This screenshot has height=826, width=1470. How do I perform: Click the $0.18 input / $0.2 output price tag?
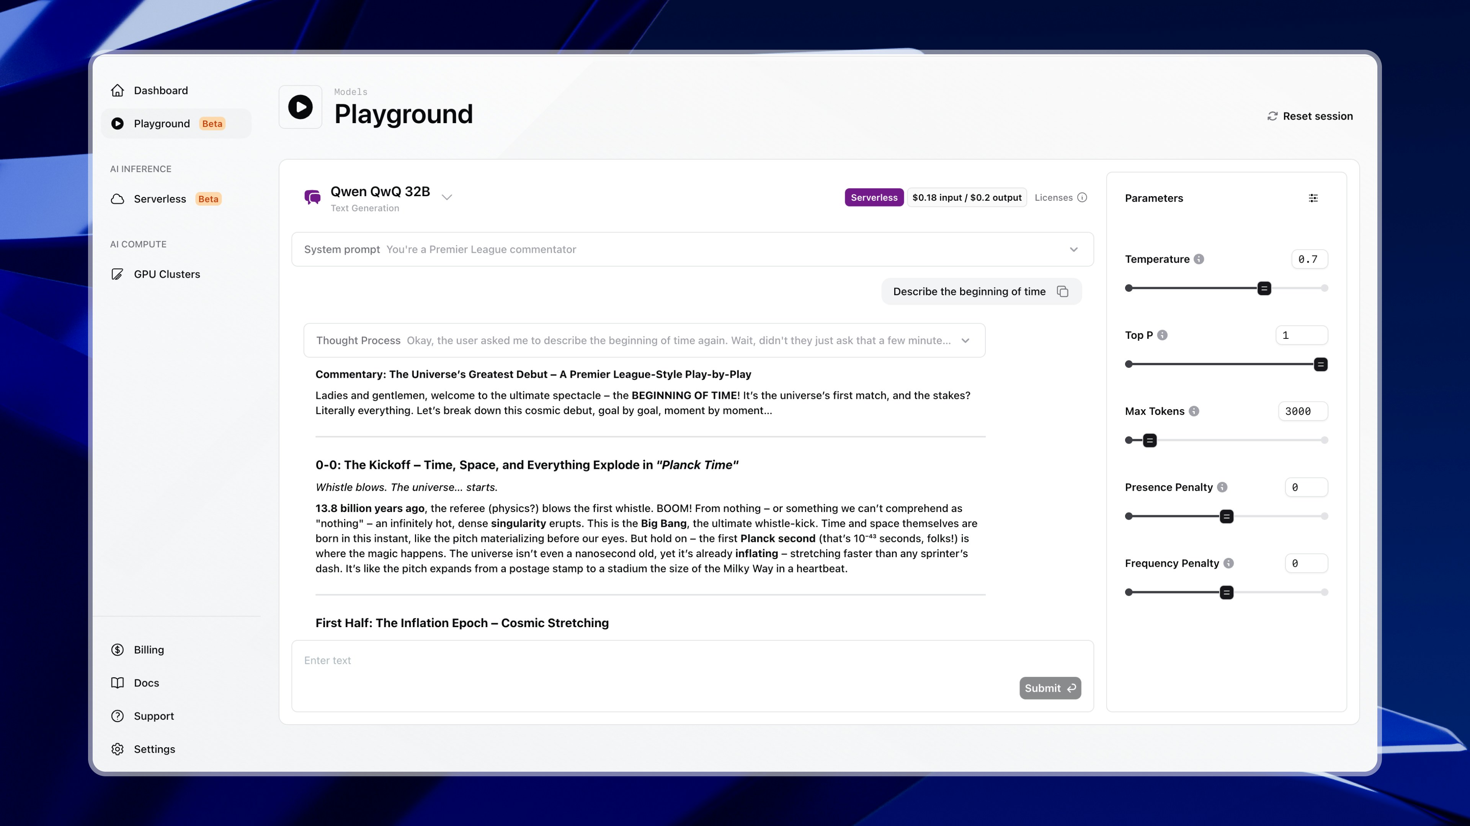pyautogui.click(x=967, y=198)
